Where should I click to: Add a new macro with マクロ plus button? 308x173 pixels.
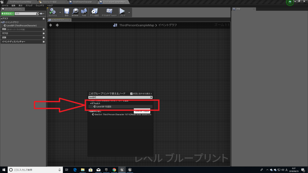click(44, 33)
